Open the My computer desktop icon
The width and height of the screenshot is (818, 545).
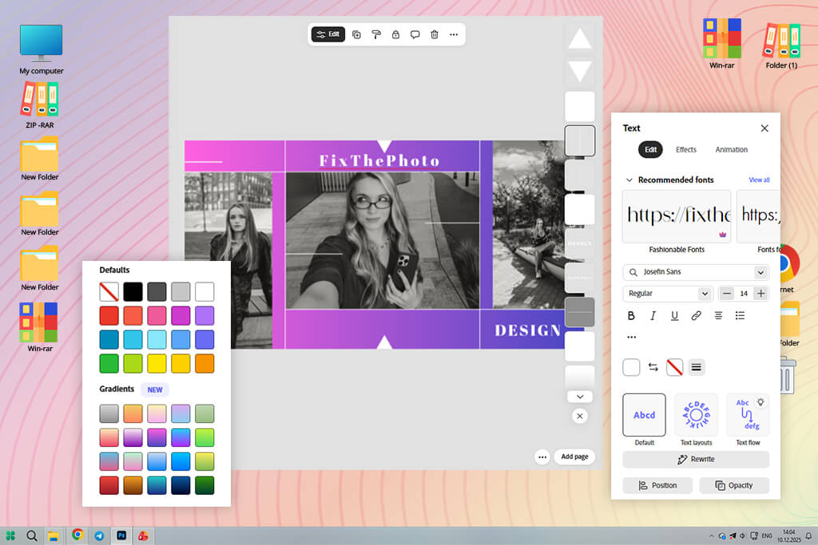point(42,49)
